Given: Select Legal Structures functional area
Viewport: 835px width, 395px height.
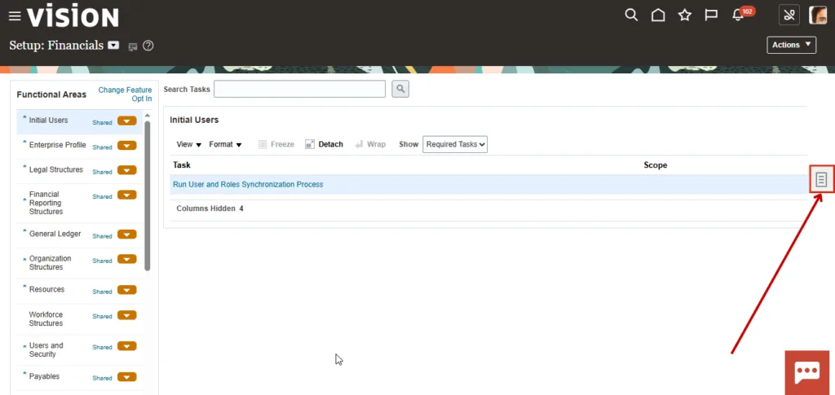Looking at the screenshot, I should [56, 169].
